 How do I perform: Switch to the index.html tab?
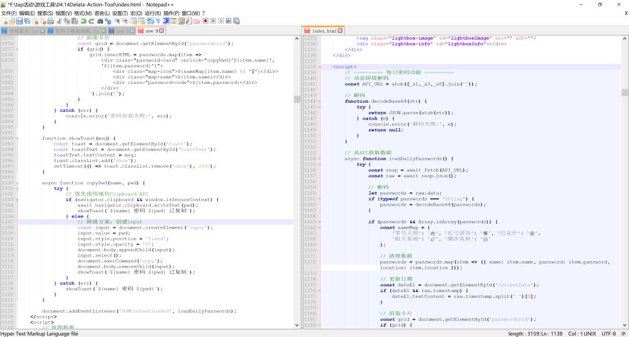click(324, 30)
